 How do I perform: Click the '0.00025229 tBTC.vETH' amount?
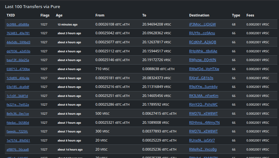(159, 141)
